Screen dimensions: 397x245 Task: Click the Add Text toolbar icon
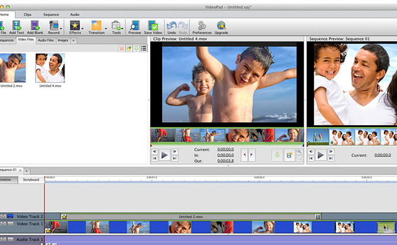click(x=17, y=25)
